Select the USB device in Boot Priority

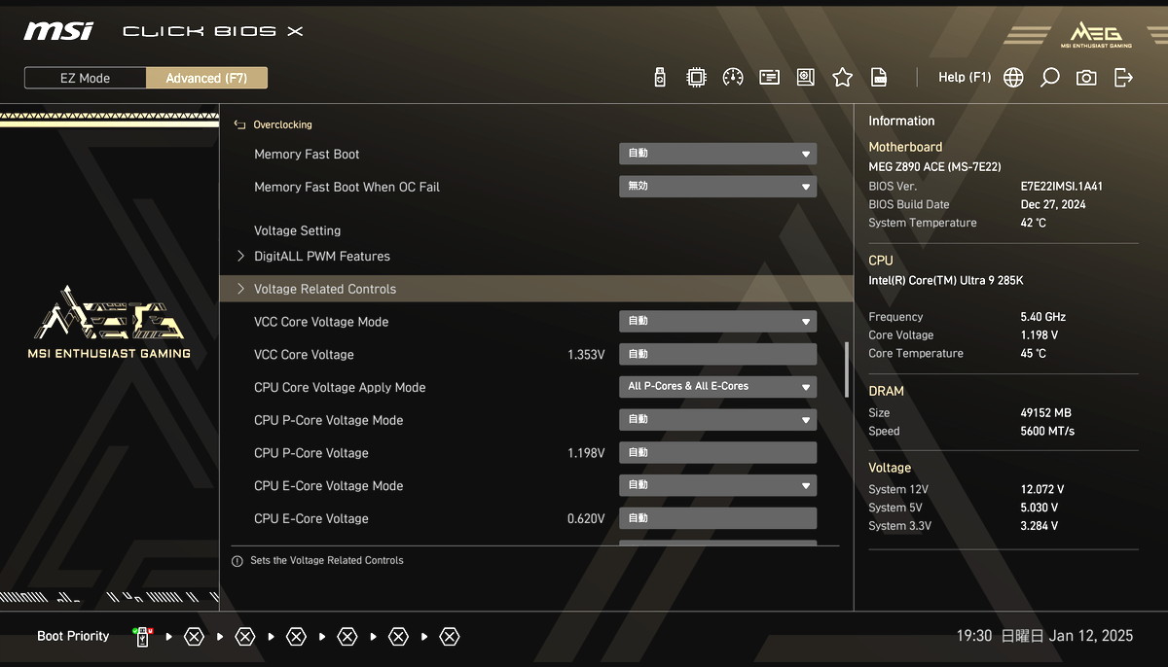[x=142, y=637]
